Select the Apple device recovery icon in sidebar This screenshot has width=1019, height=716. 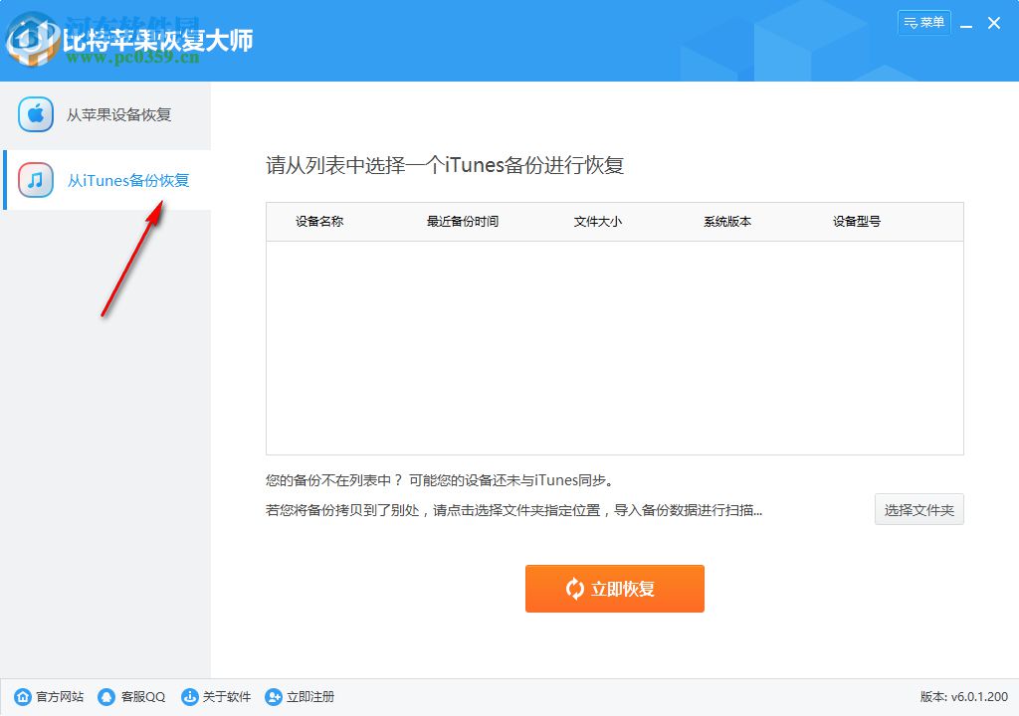pos(35,114)
